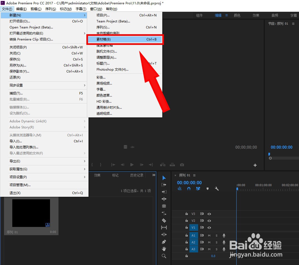This screenshot has height=265, width=299.
Task: Choose 素材箱(B) from the New submenu
Action: point(125,39)
